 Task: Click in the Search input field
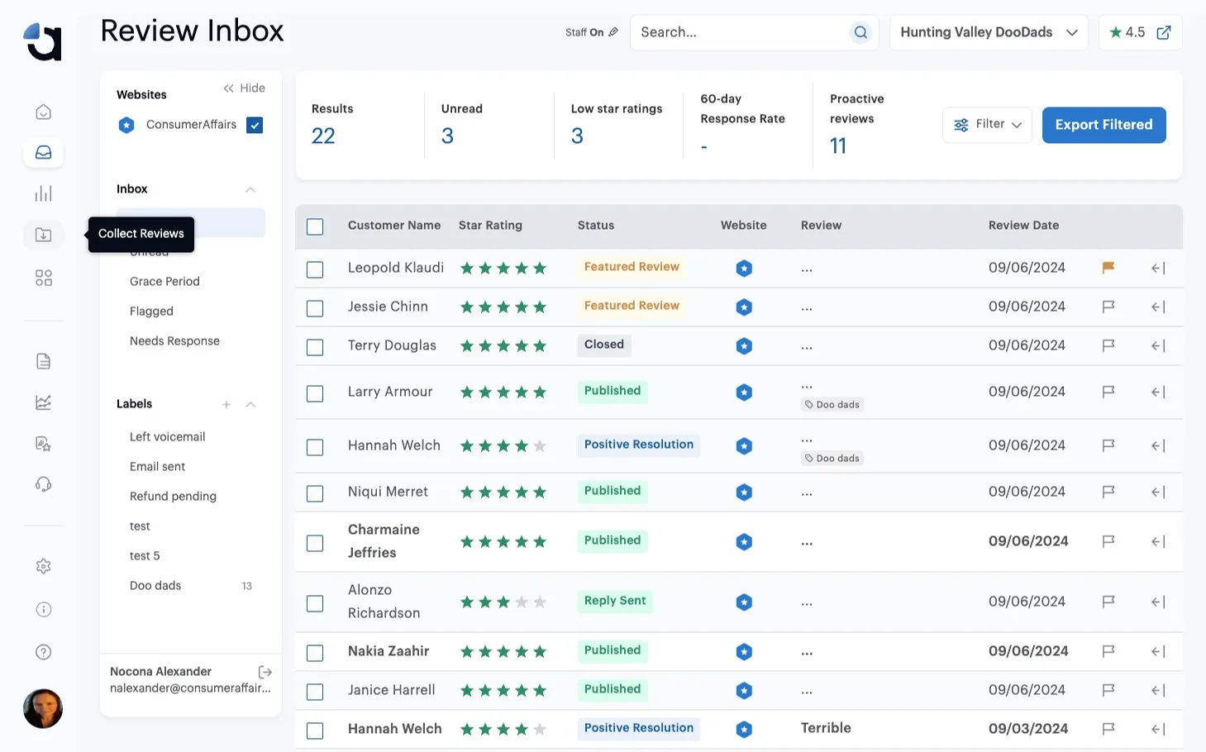[740, 32]
